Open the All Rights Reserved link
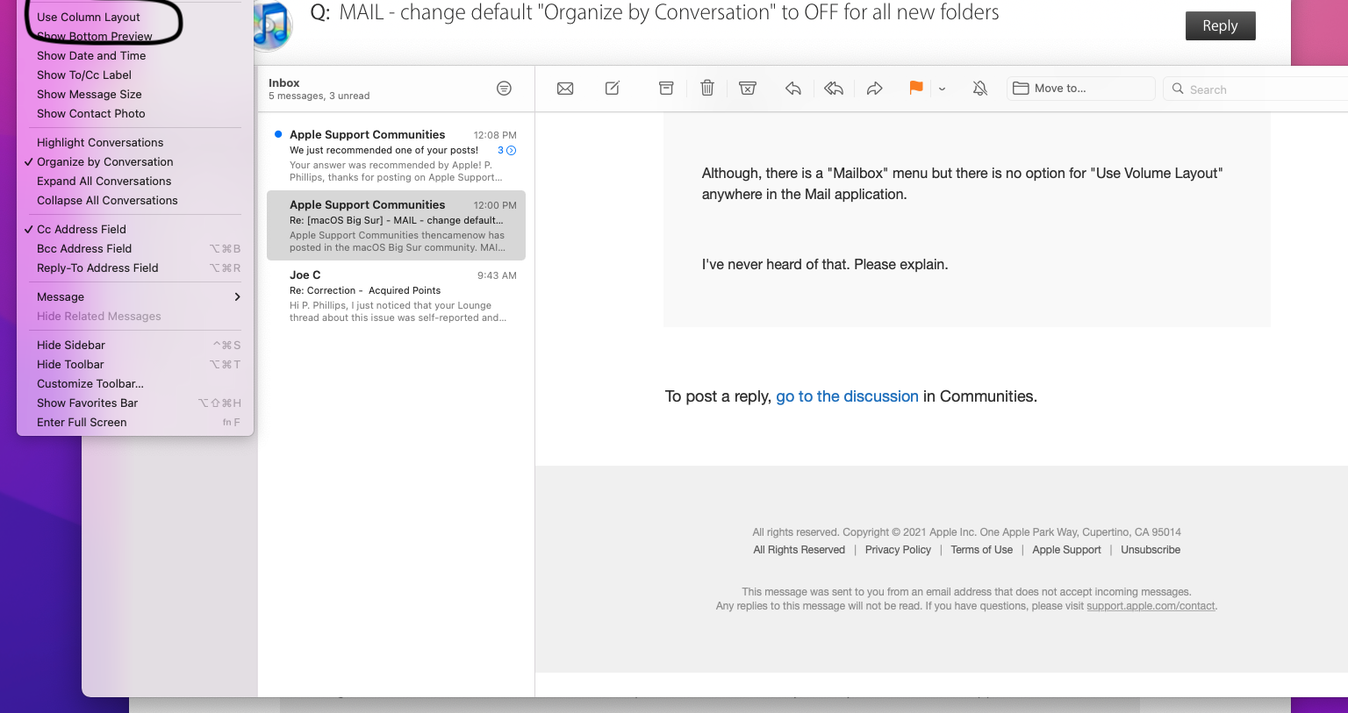1348x713 pixels. [799, 550]
